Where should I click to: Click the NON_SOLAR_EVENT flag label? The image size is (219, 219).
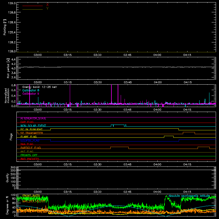[33, 126]
